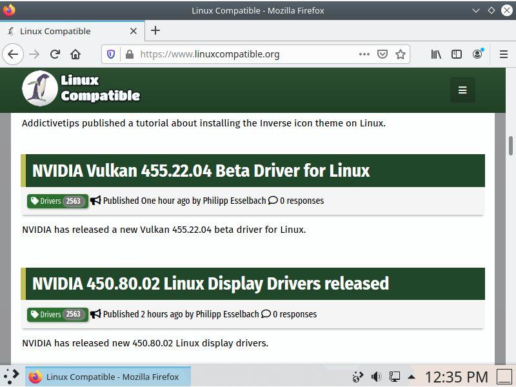Open a new browser tab
Image resolution: width=516 pixels, height=387 pixels.
155,30
